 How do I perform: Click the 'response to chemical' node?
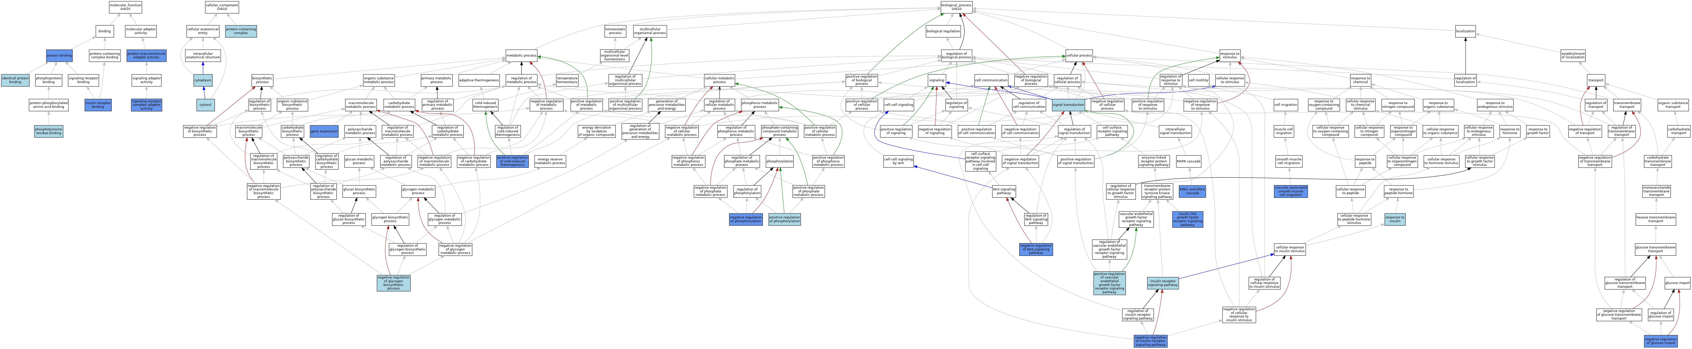pos(1360,80)
